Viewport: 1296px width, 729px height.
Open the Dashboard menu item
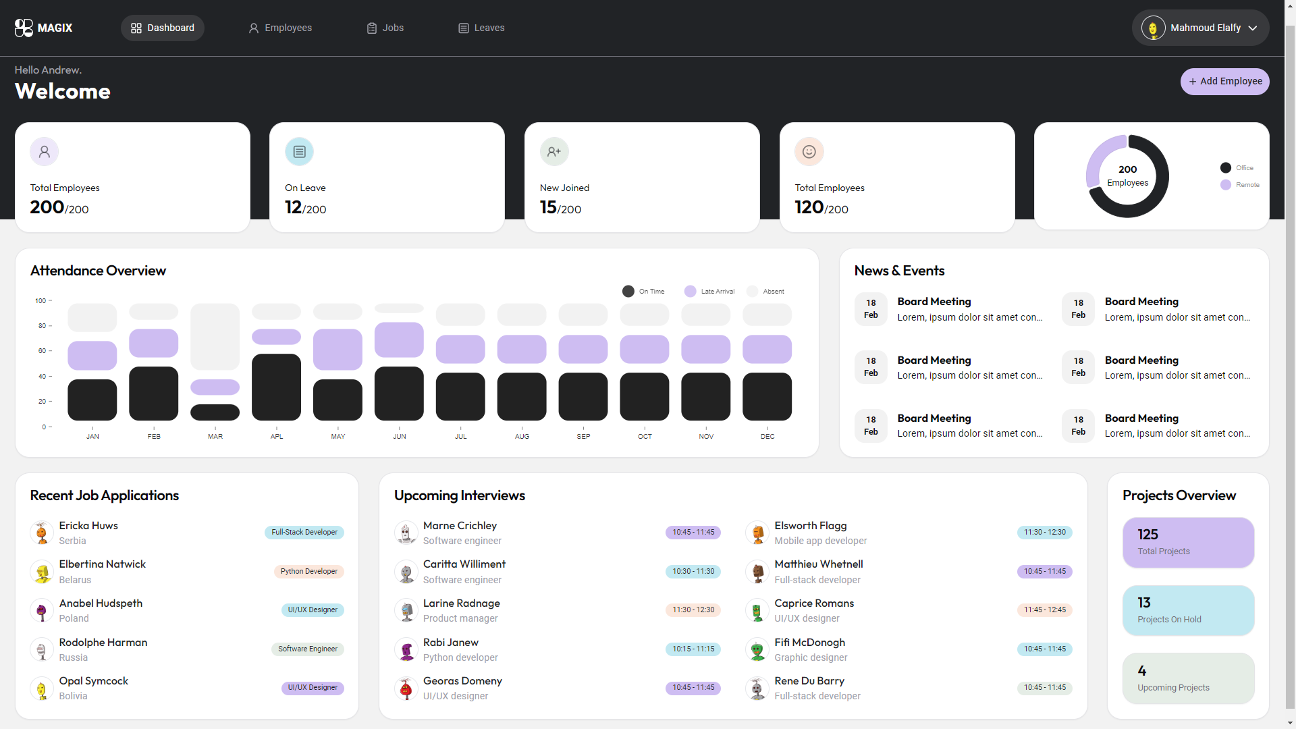[162, 28]
